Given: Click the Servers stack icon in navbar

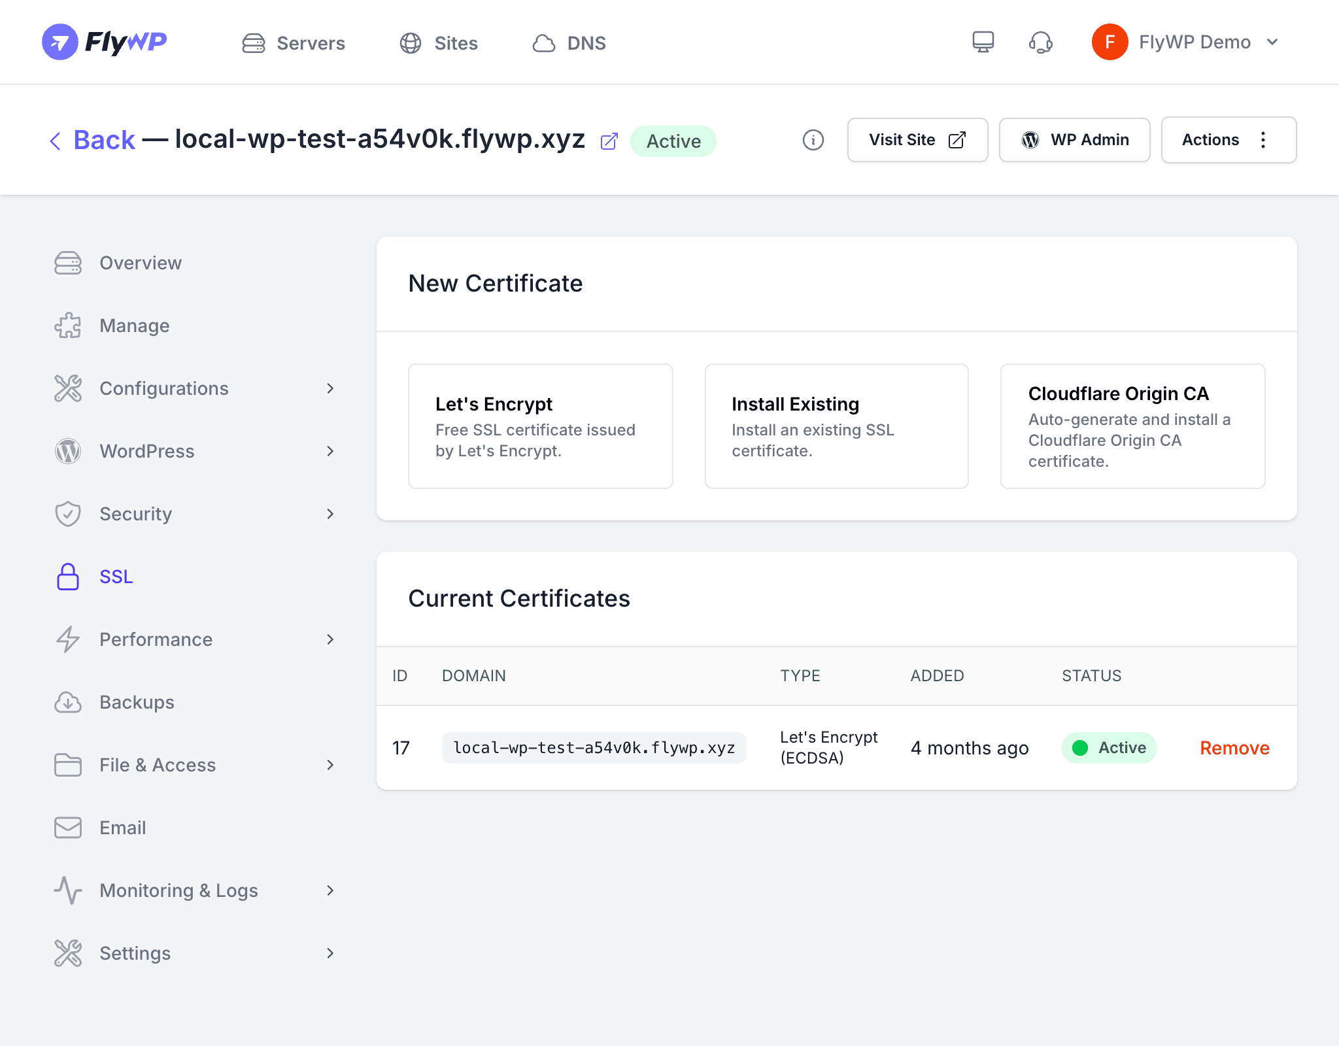Looking at the screenshot, I should [x=254, y=43].
